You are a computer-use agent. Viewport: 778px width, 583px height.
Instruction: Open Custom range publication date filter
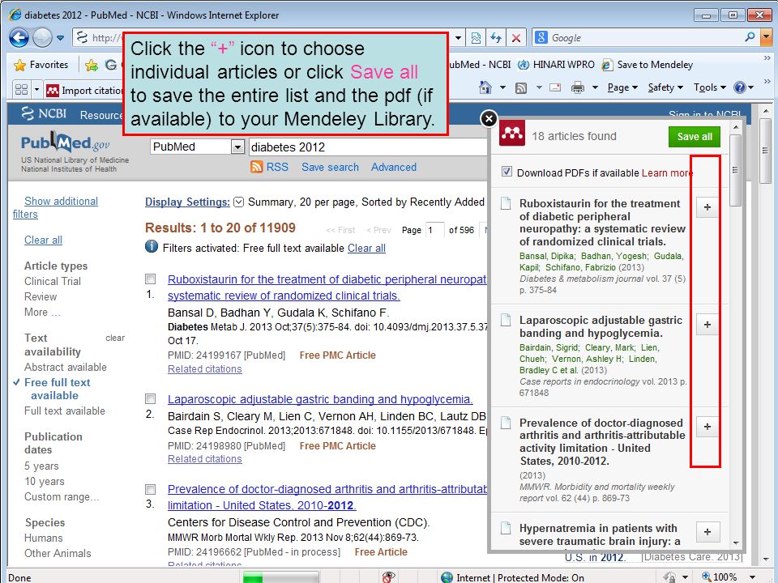(x=62, y=496)
